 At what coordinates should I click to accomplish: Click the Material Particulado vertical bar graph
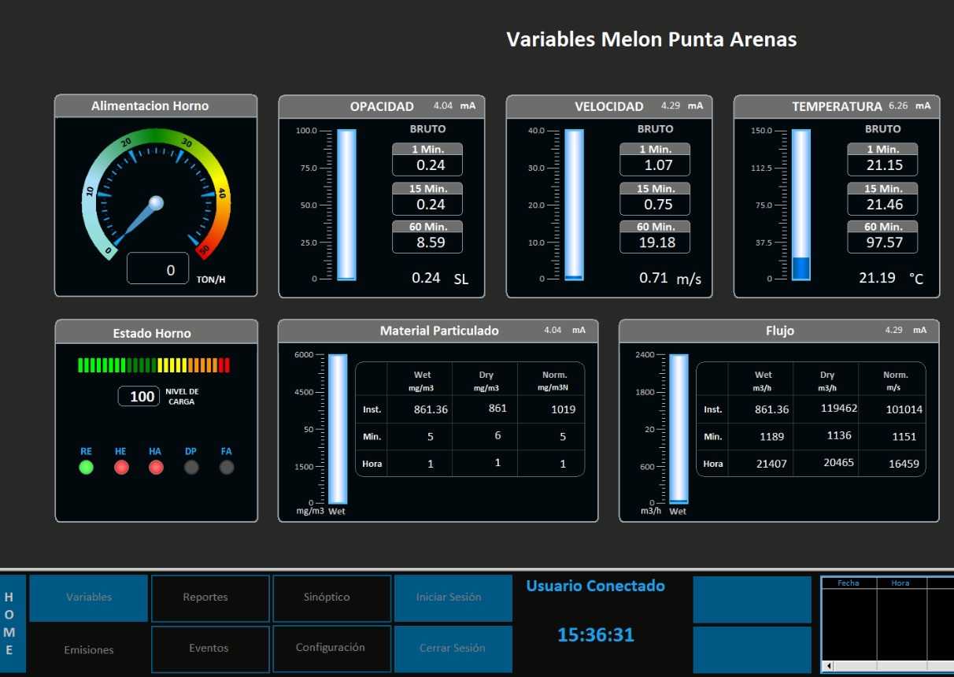pyautogui.click(x=338, y=429)
